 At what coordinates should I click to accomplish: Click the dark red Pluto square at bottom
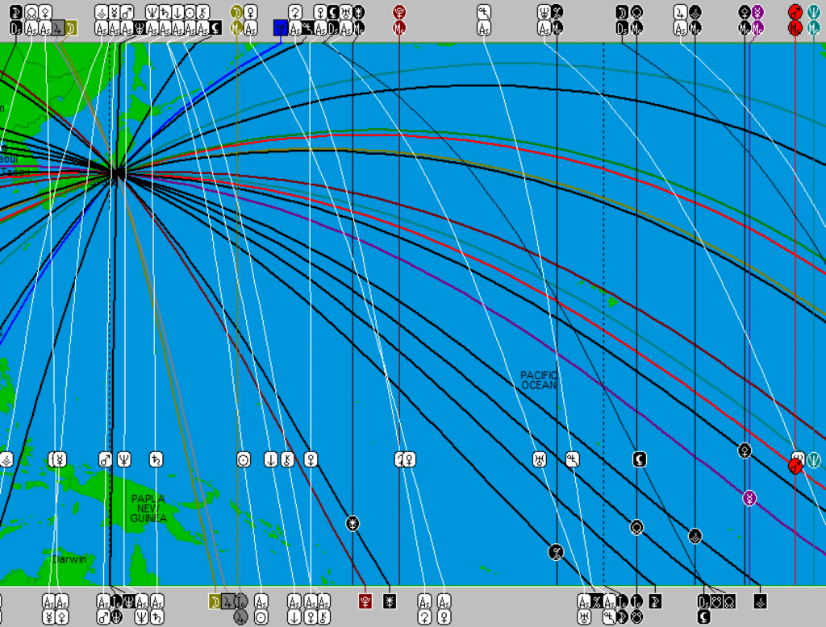coord(365,601)
